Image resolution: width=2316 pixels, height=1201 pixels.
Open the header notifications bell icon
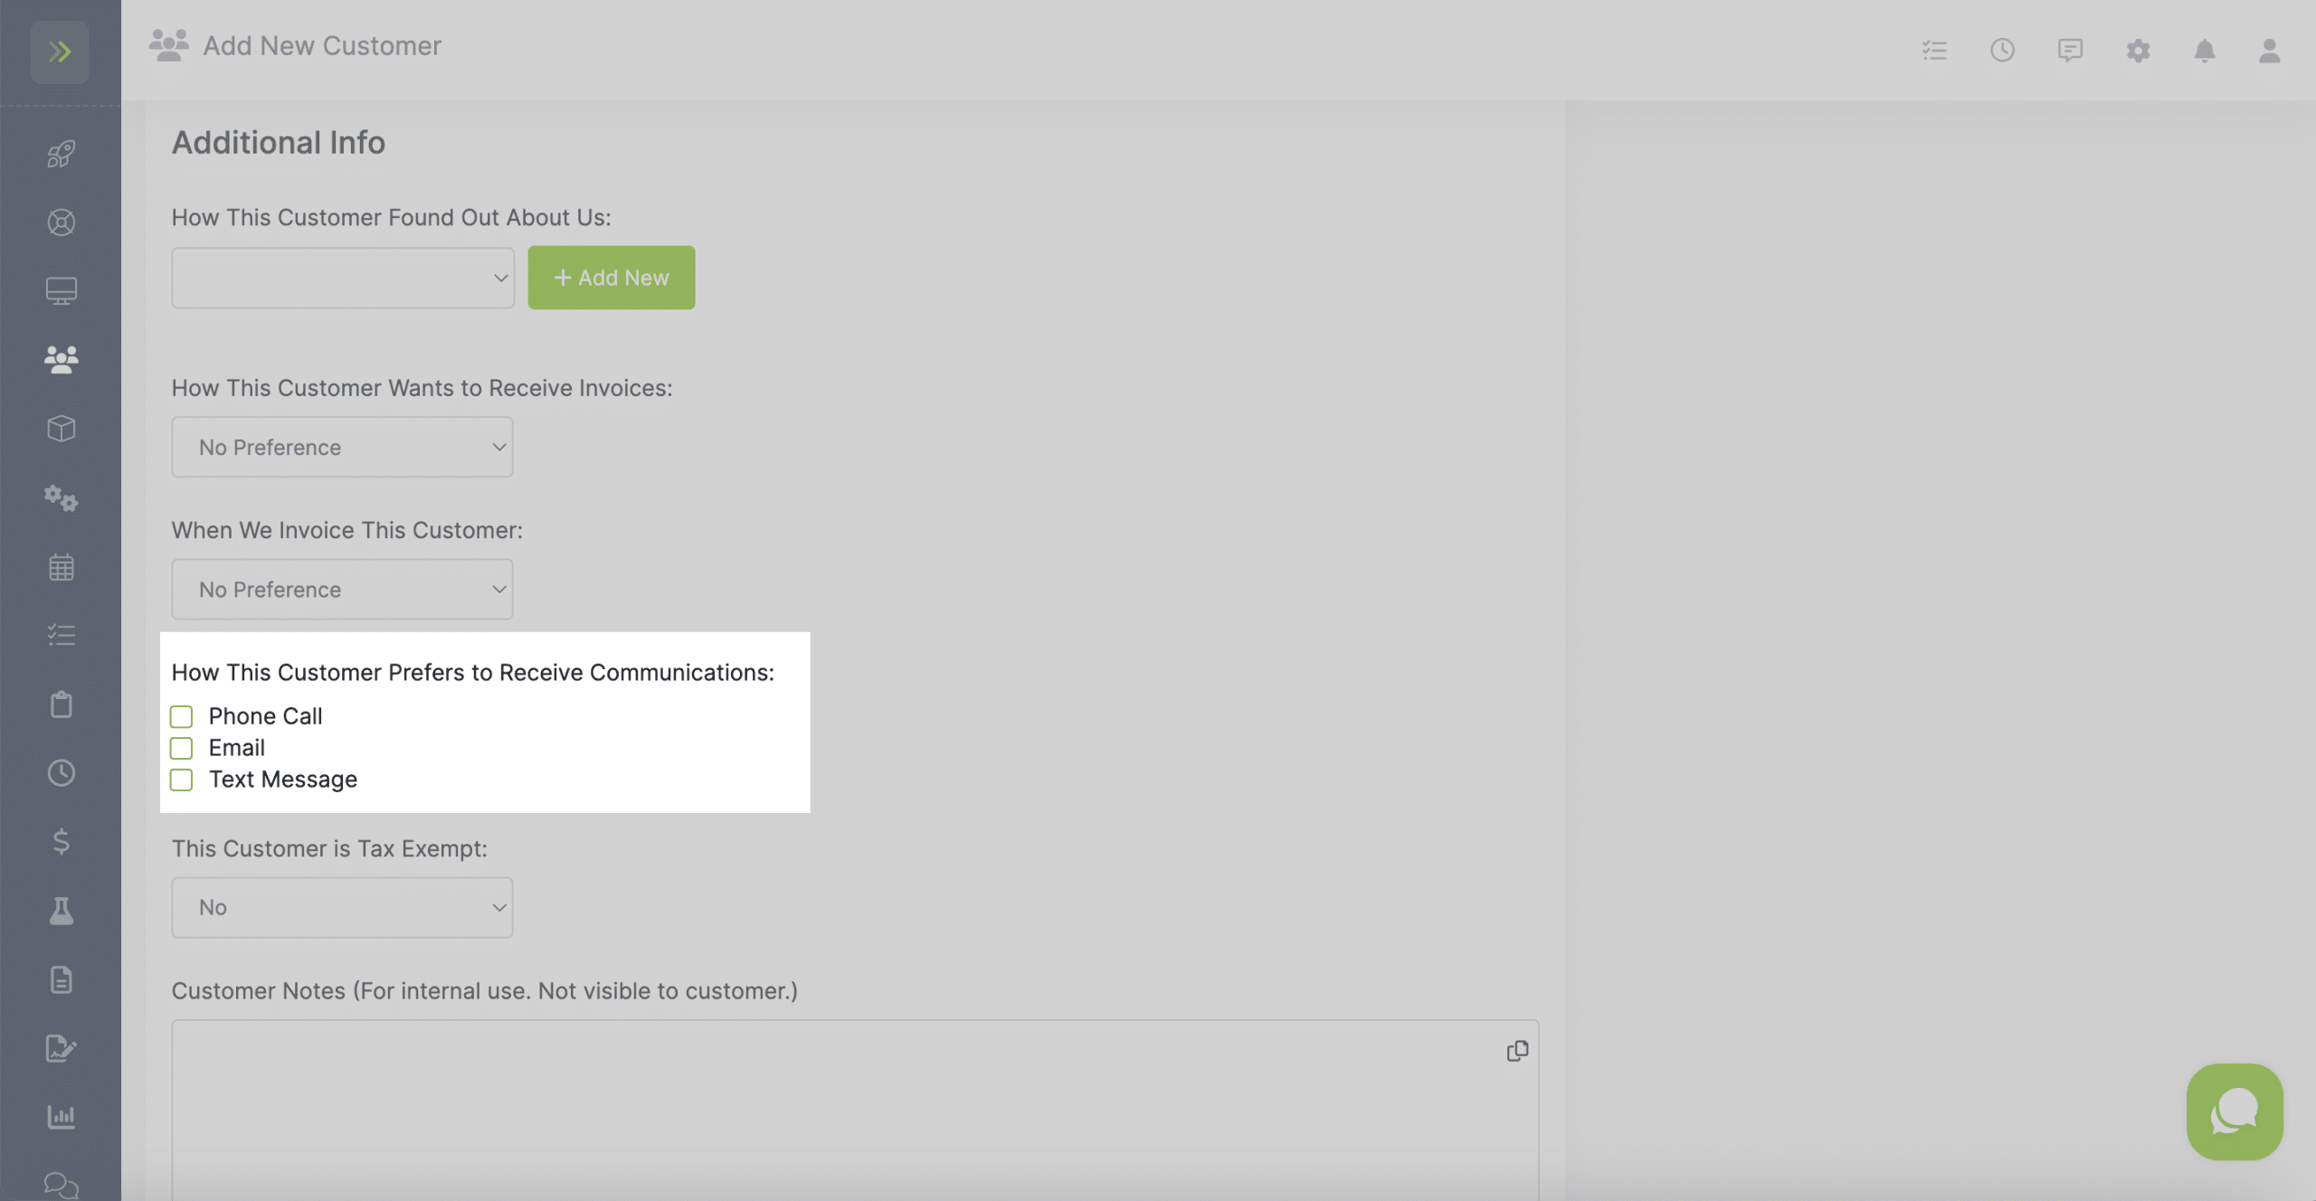click(2205, 50)
